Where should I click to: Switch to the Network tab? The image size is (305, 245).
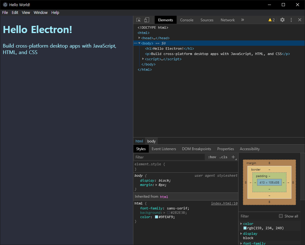(x=228, y=20)
